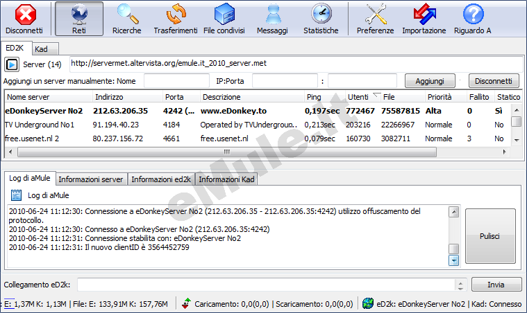This screenshot has height=313, width=527.
Task: Sort by Priorità column header
Action: (446, 97)
